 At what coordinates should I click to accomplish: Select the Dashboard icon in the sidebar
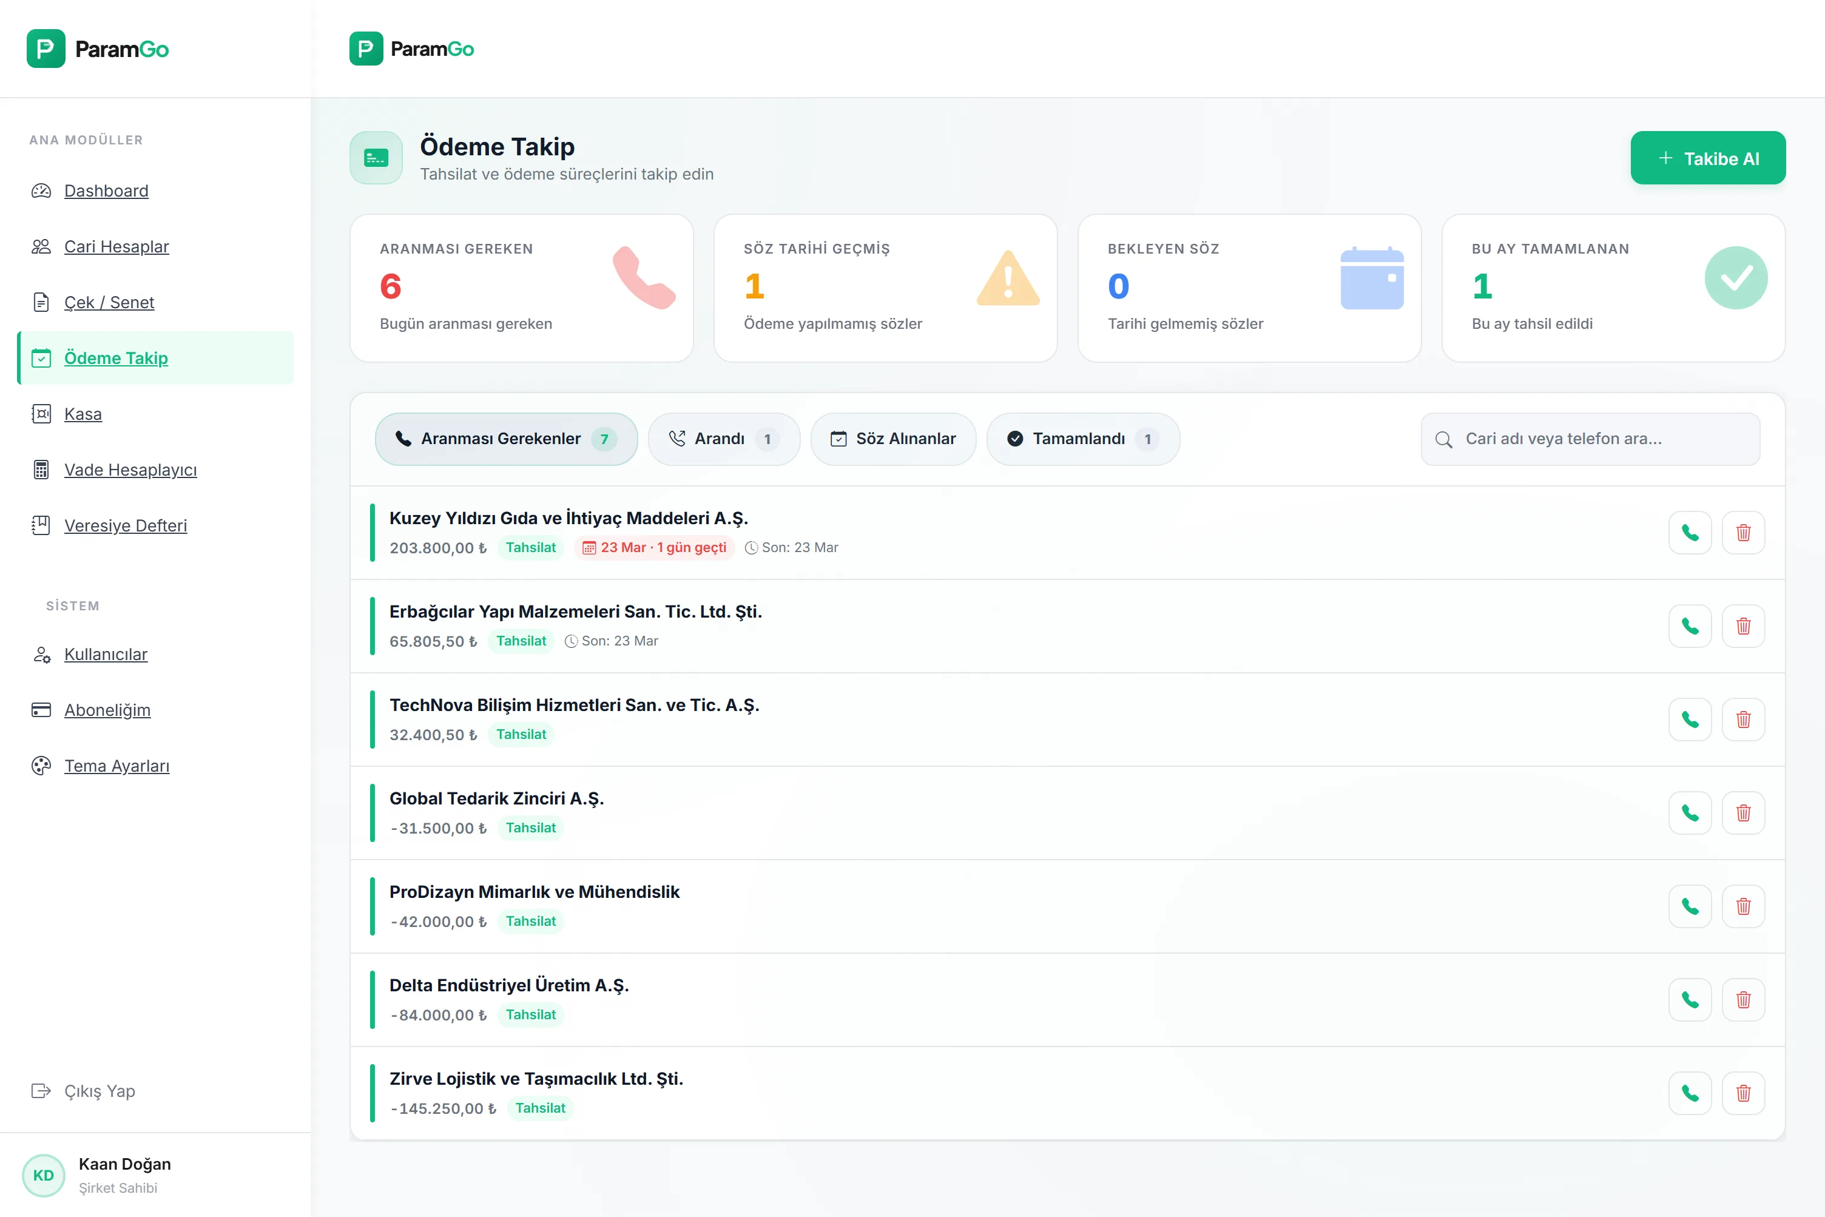42,190
